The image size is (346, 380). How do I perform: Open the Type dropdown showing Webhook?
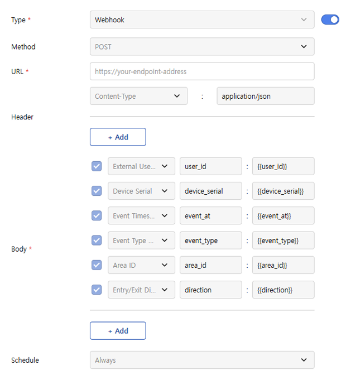[201, 20]
